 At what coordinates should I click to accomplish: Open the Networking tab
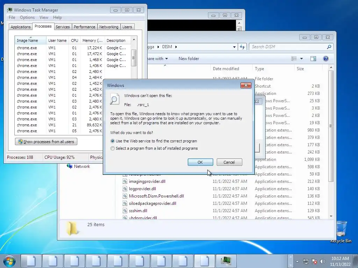[109, 27]
